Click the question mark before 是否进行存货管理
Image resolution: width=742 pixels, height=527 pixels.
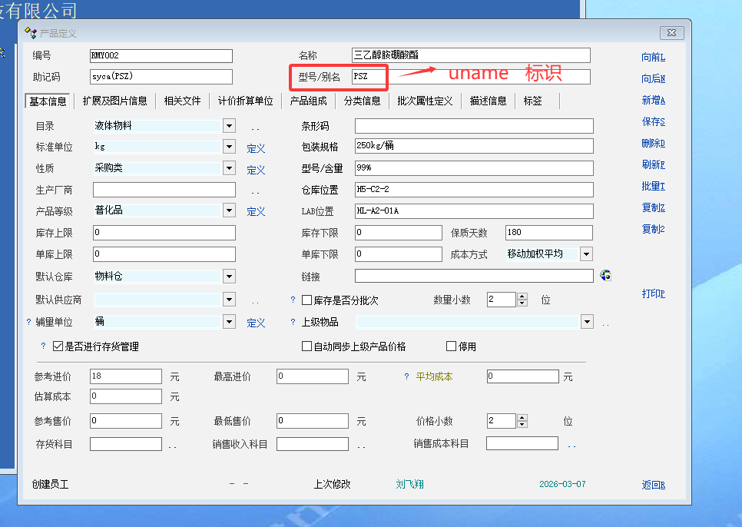point(43,346)
